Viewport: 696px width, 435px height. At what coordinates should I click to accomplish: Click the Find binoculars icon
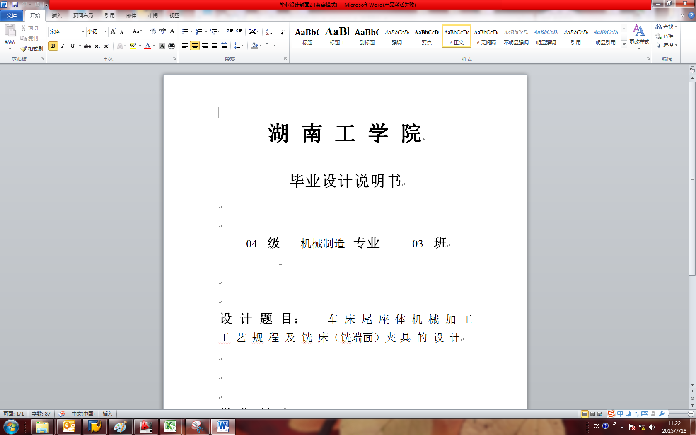click(658, 27)
